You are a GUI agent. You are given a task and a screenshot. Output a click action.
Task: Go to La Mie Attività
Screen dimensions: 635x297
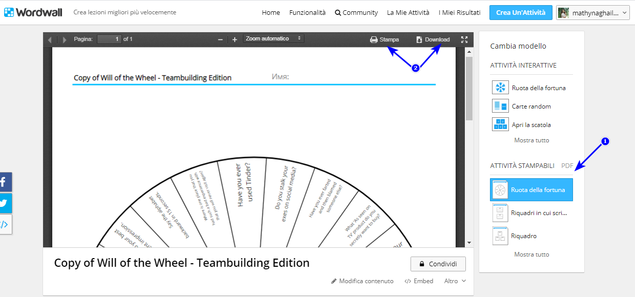(x=408, y=12)
